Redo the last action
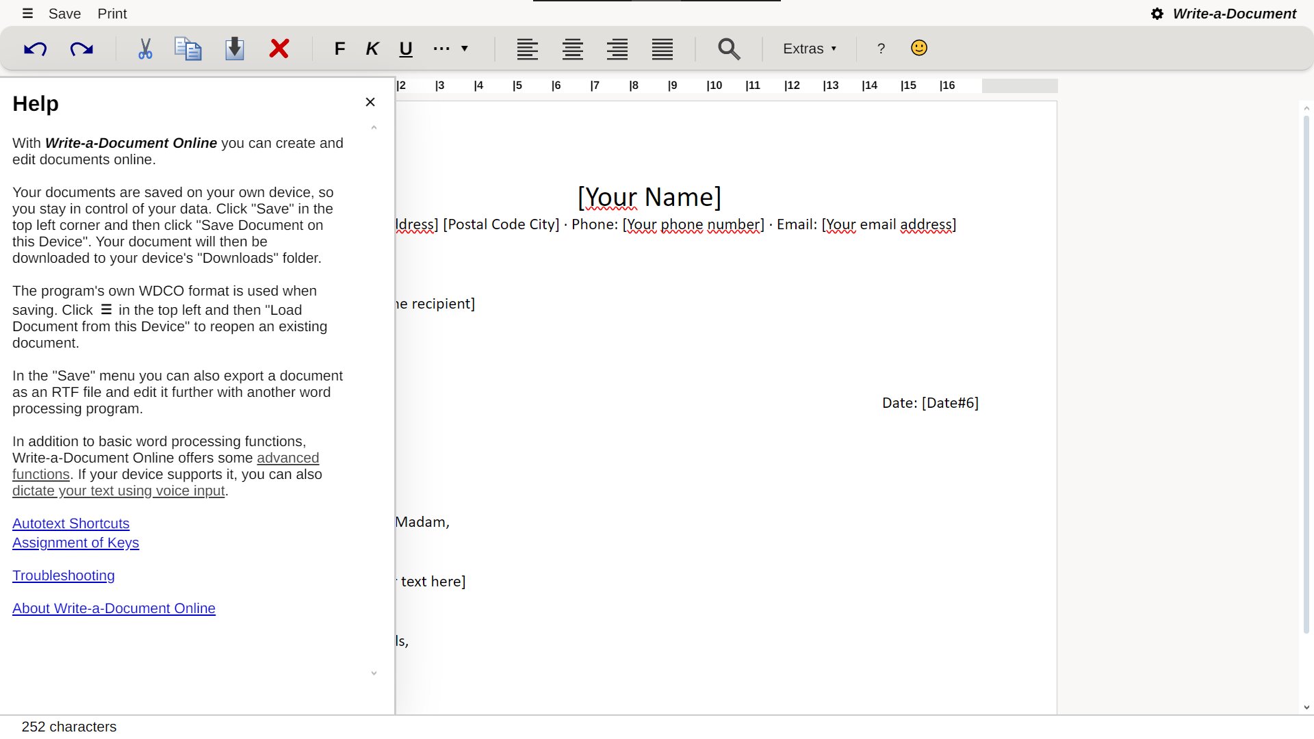The image size is (1314, 739). click(x=81, y=49)
